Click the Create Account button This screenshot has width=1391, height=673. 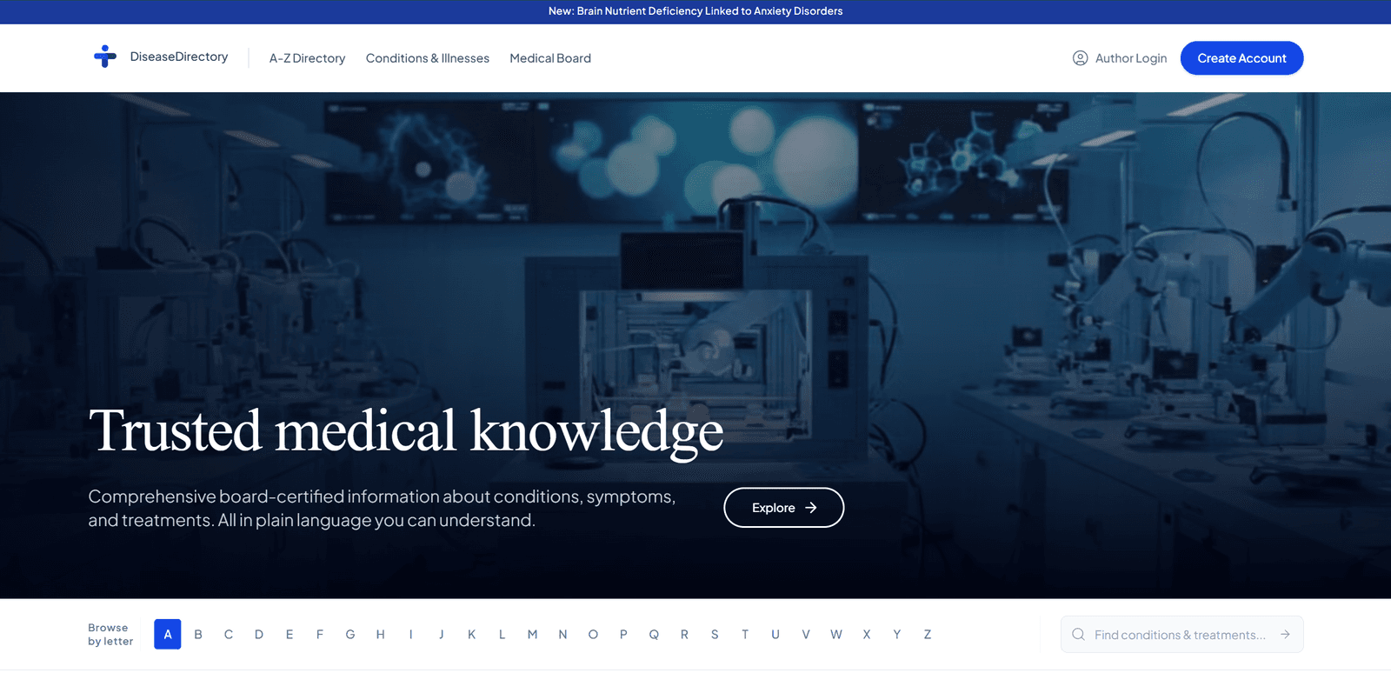[1241, 58]
